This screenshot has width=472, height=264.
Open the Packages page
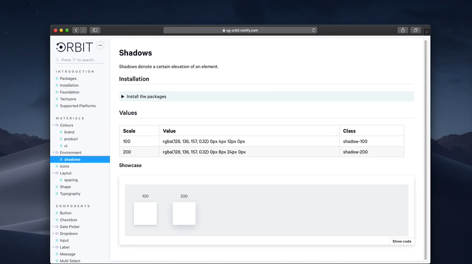(x=68, y=78)
